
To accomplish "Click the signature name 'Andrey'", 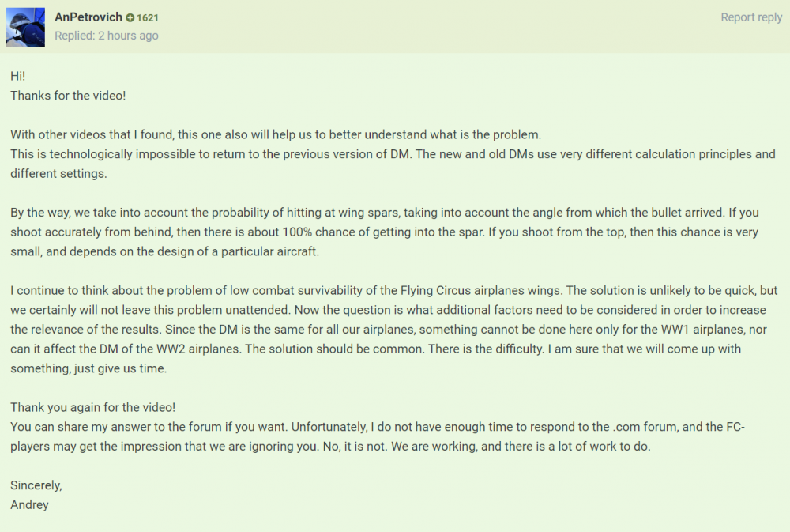I will (29, 504).
